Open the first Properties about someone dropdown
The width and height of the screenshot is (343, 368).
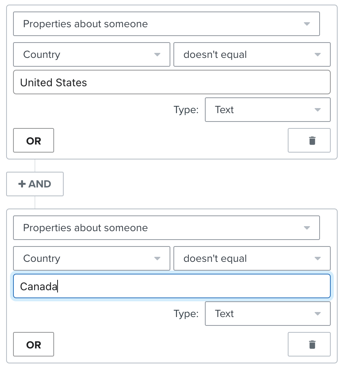[167, 24]
